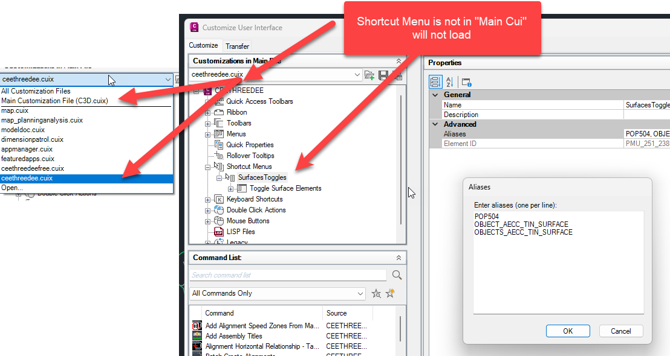
Task: Click the Save customization files disk icon
Action: [x=383, y=75]
